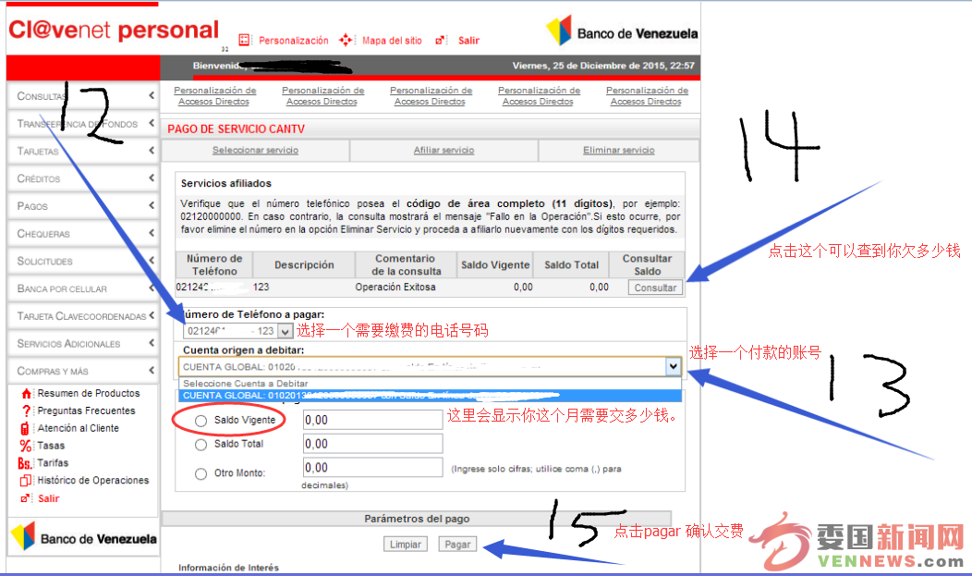972x576 pixels.
Task: Expand the Banca por Celular menu
Action: click(x=83, y=288)
